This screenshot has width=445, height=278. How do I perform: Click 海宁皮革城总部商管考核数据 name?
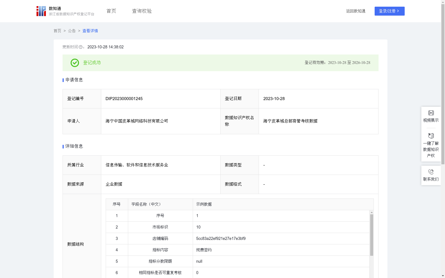[x=290, y=121]
